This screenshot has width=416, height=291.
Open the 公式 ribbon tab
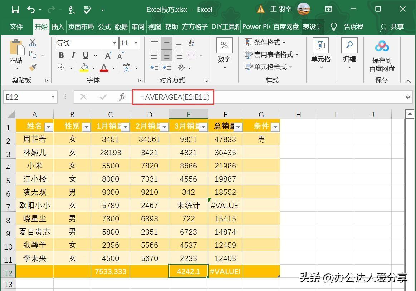[104, 27]
